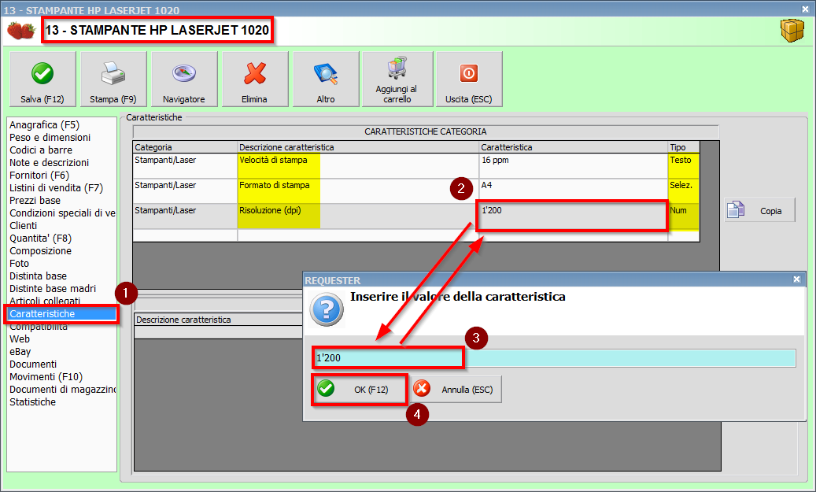Click the Copia button label
Viewport: 816px width, 492px height.
pyautogui.click(x=770, y=211)
